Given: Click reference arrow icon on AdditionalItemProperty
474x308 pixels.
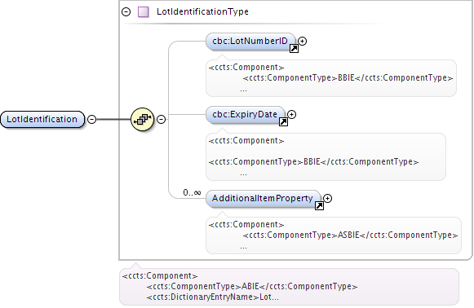Looking at the screenshot, I should [319, 206].
